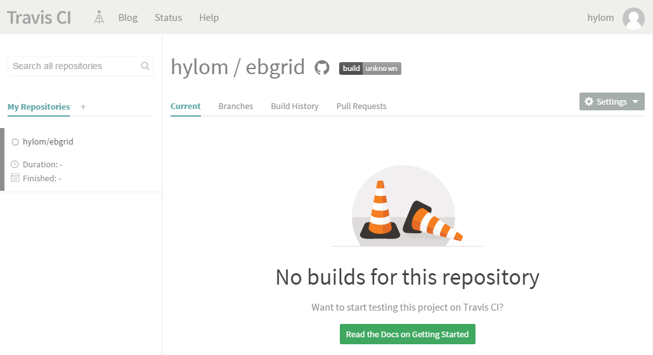Click the plus icon to add repository
This screenshot has height=355, width=653.
point(83,107)
